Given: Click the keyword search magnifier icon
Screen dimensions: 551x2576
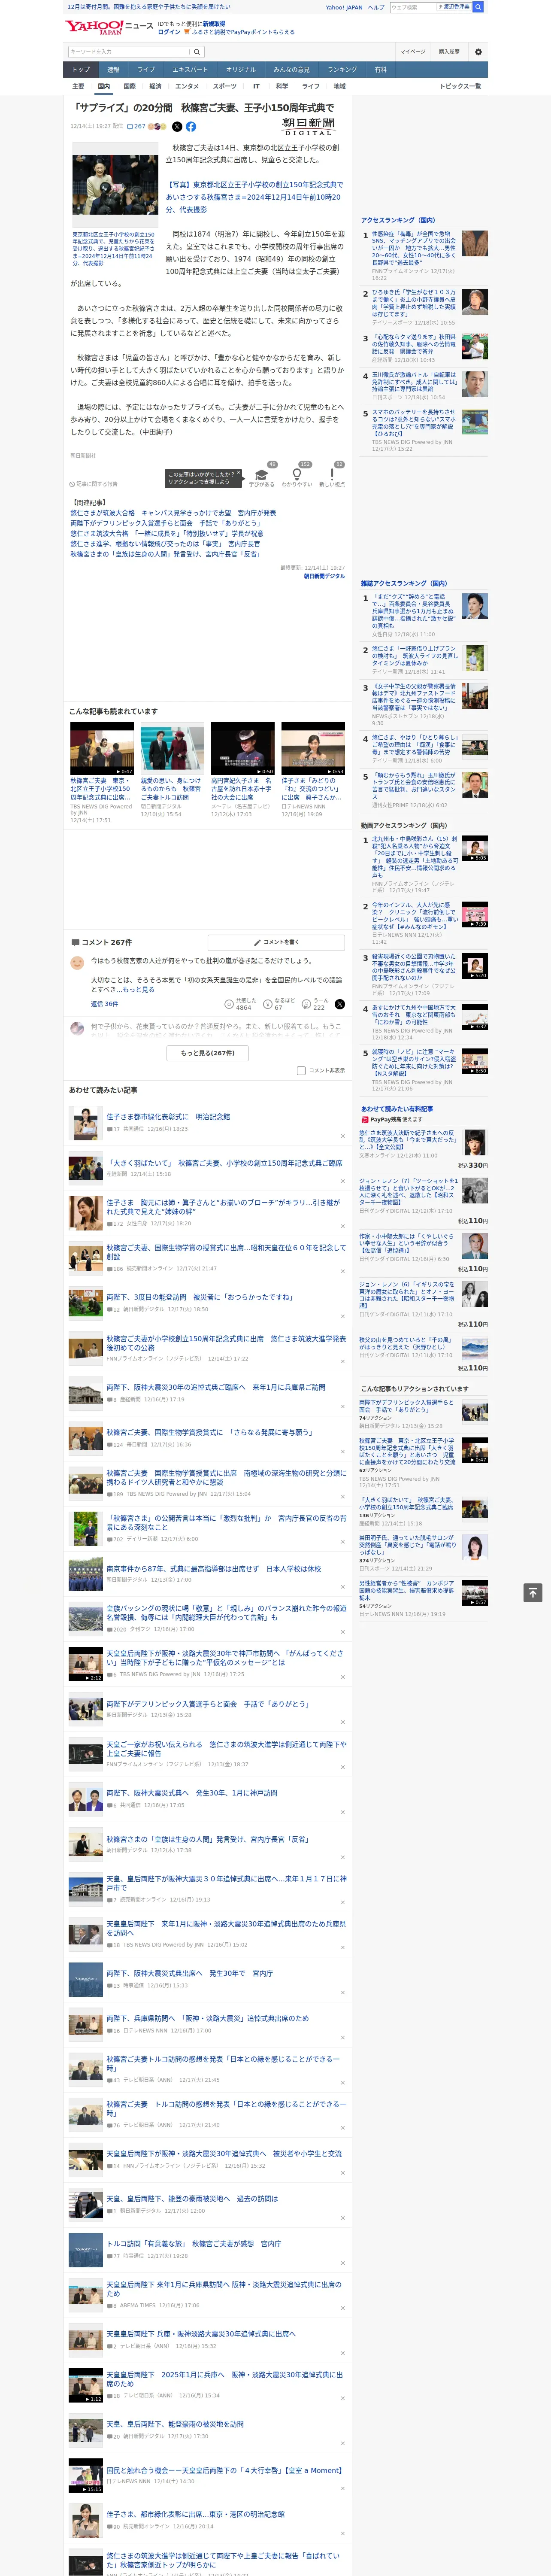Looking at the screenshot, I should (197, 52).
